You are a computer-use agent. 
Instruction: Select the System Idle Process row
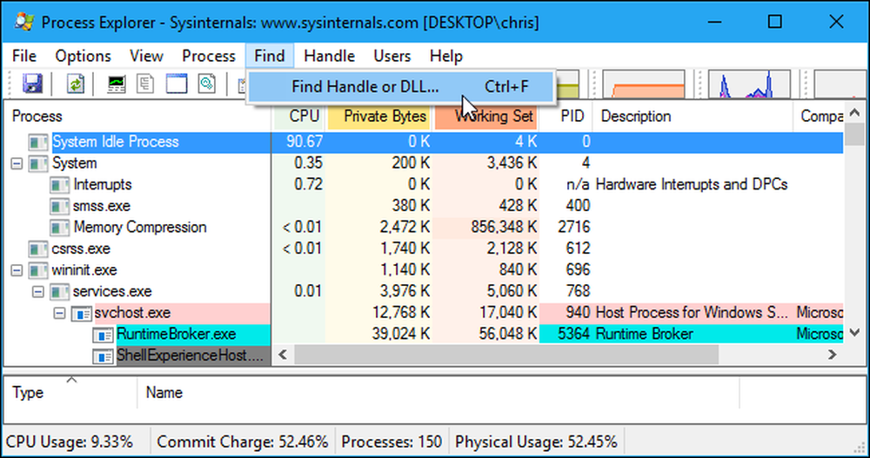pos(425,142)
